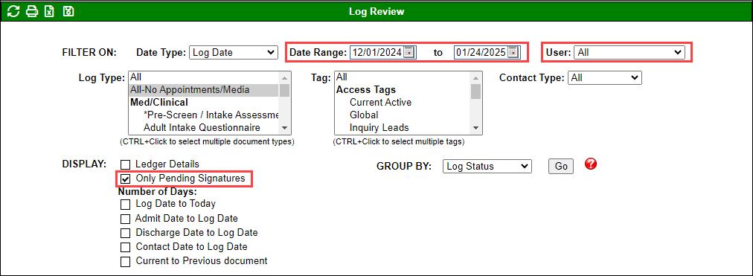Click Tag list scroll up arrow
Image resolution: width=753 pixels, height=276 pixels.
click(x=476, y=77)
